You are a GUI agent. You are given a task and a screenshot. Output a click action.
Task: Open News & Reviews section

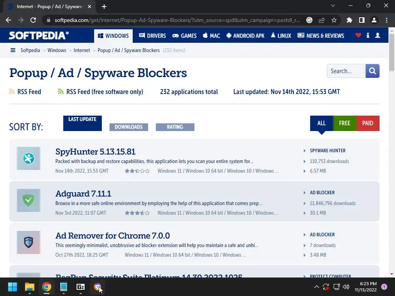(x=321, y=36)
